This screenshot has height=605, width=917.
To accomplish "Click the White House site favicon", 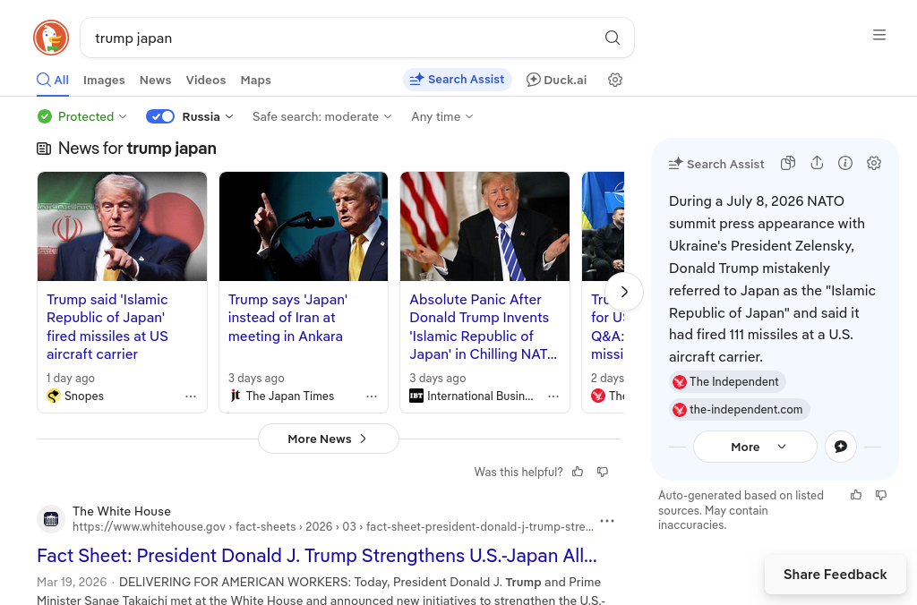I will click(51, 519).
